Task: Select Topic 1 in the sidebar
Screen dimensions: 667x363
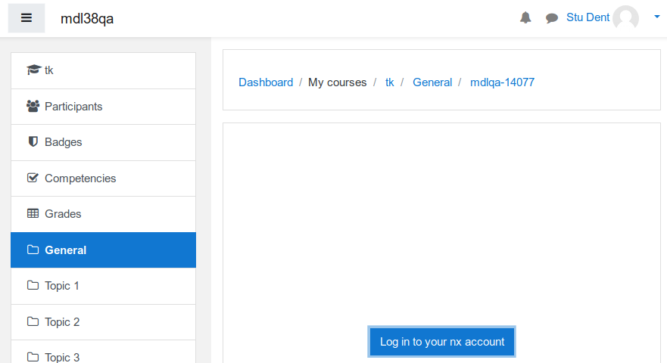Action: (104, 286)
